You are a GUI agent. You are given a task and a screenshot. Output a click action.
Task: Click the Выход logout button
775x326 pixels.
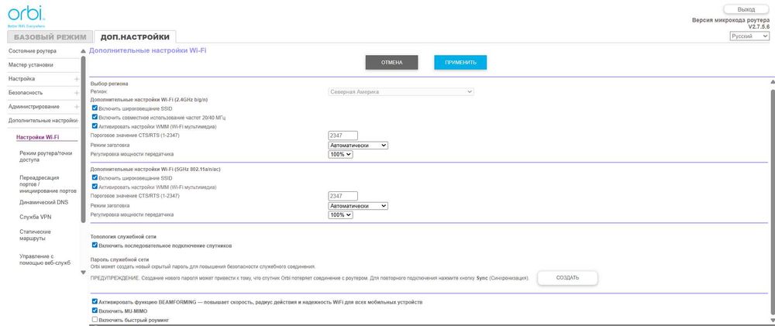746,9
